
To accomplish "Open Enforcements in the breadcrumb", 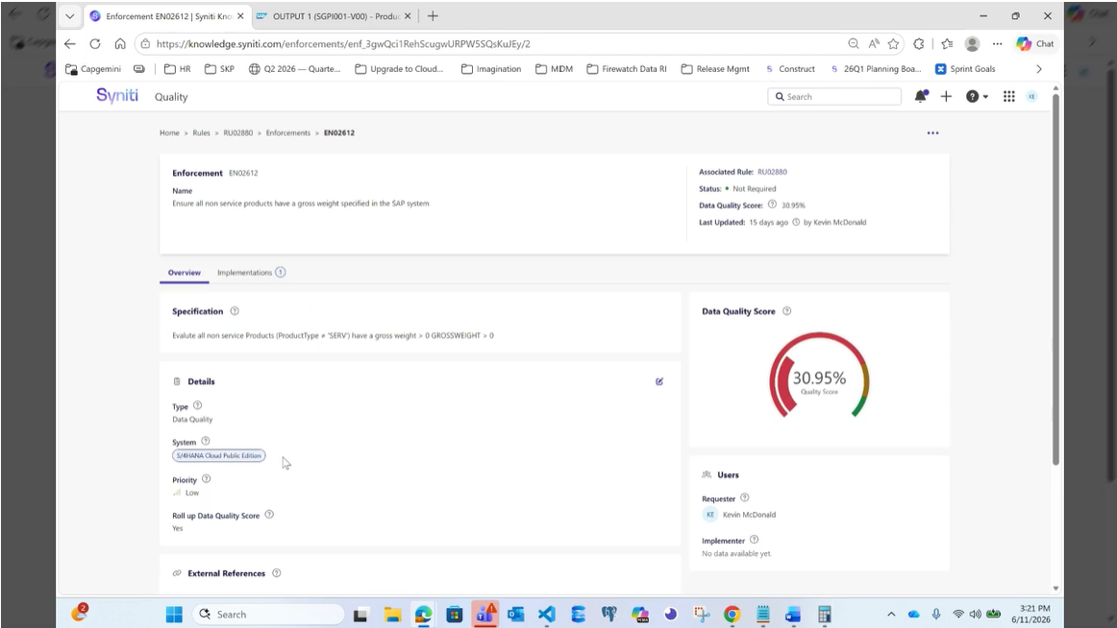I will [287, 133].
